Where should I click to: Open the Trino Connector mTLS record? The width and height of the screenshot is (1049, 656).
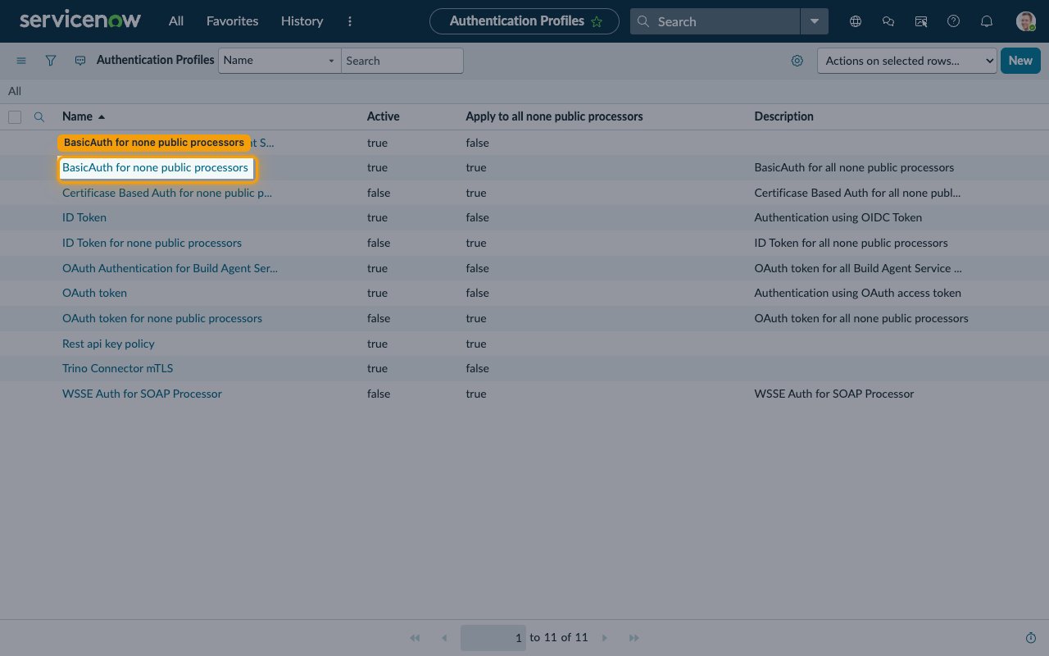coord(117,368)
